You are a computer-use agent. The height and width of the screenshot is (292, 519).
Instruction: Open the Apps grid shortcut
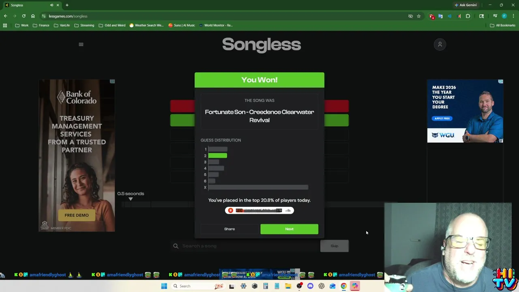point(5,25)
